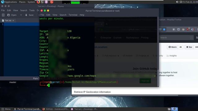
Task: Open the terminal's View menu
Action: pyautogui.click(x=55, y=15)
